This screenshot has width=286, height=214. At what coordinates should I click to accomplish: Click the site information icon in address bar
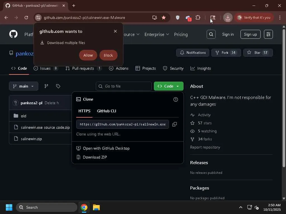pos(38,18)
